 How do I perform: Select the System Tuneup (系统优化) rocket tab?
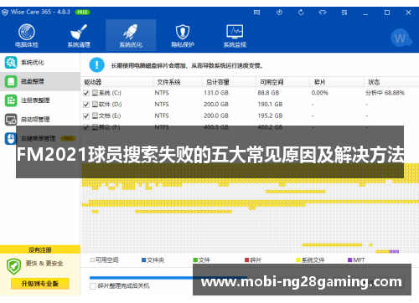131,35
